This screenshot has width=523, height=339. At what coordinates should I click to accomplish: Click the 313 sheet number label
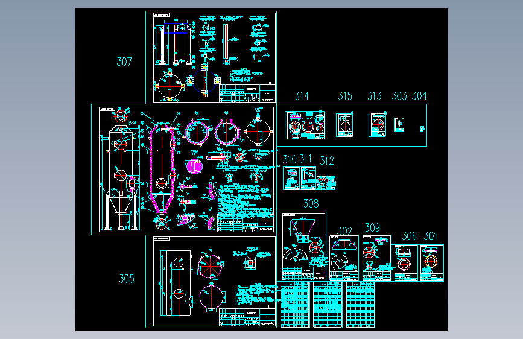pyautogui.click(x=375, y=96)
